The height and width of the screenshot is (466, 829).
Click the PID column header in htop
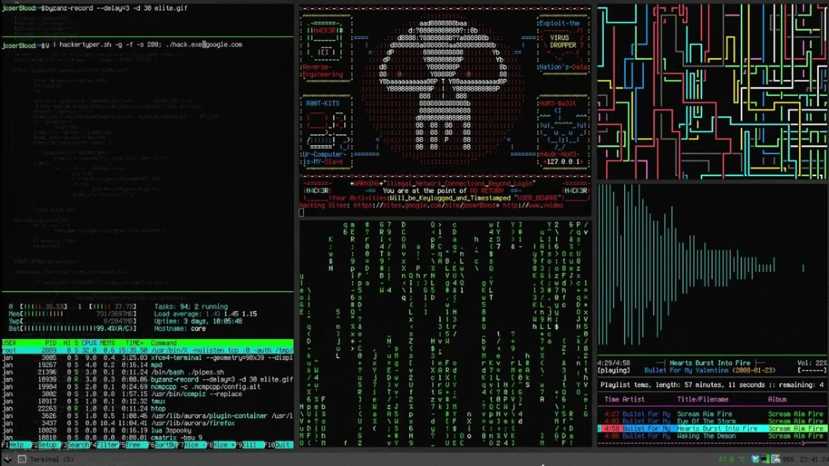[x=50, y=343]
